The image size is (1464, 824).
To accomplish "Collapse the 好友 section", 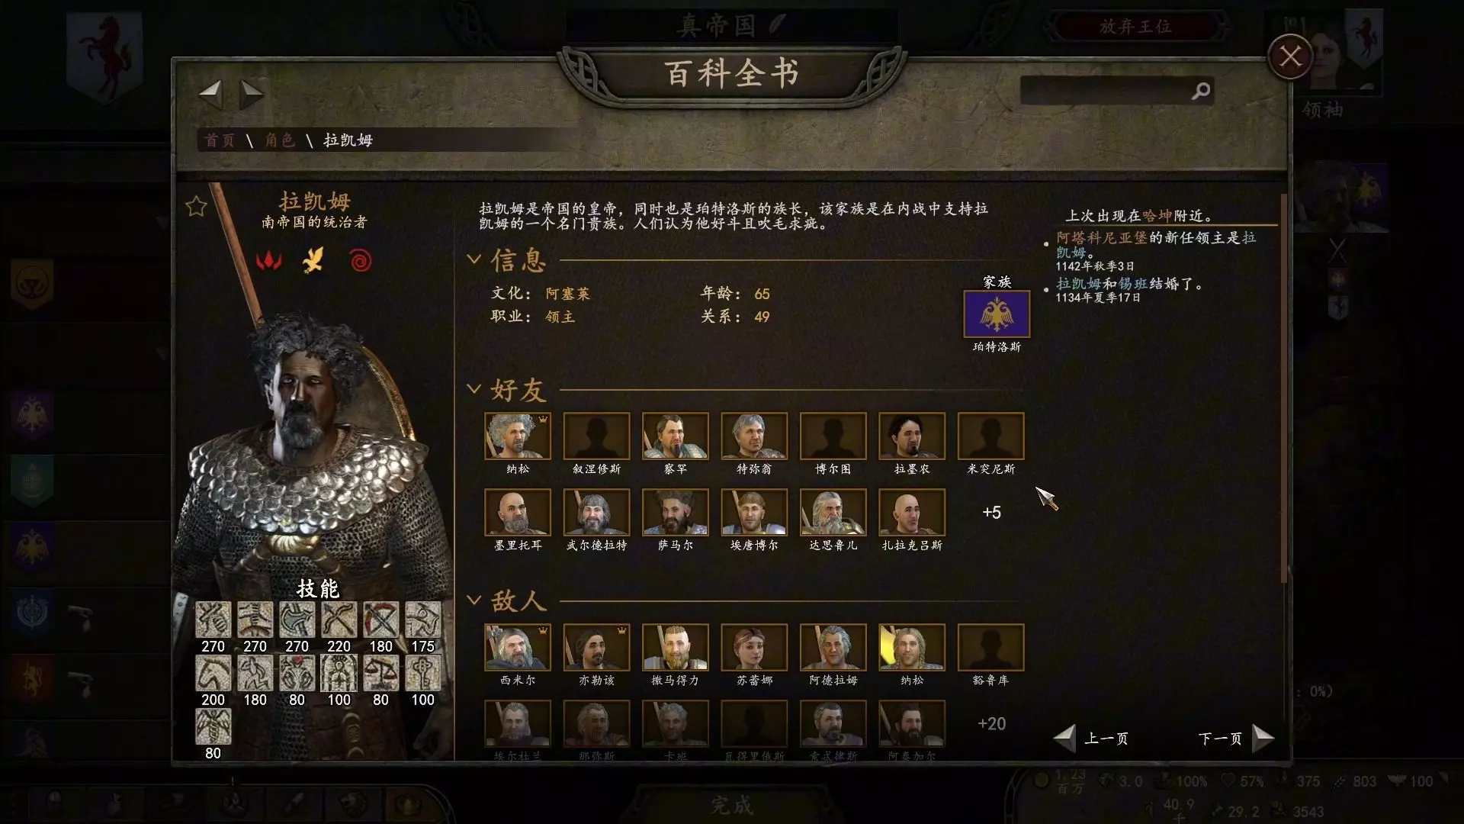I will (474, 389).
